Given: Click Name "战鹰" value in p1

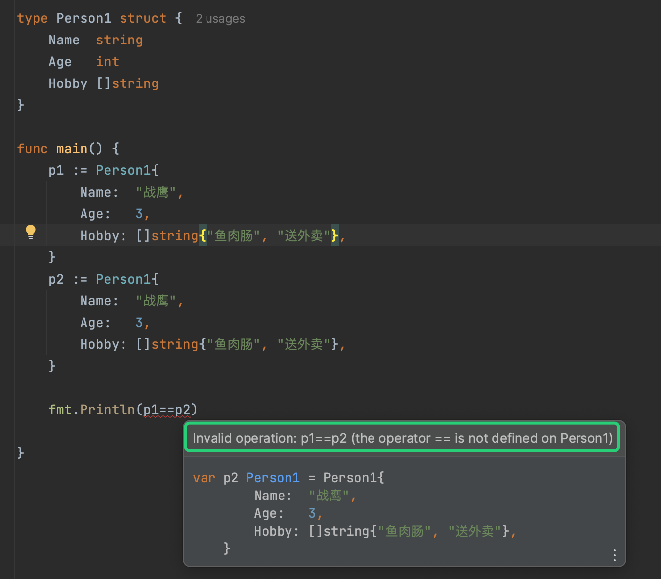Looking at the screenshot, I should [156, 192].
